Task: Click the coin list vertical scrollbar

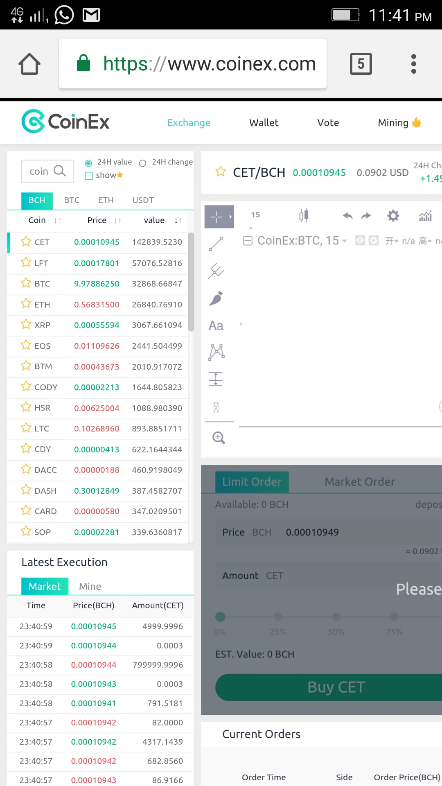Action: tap(191, 282)
